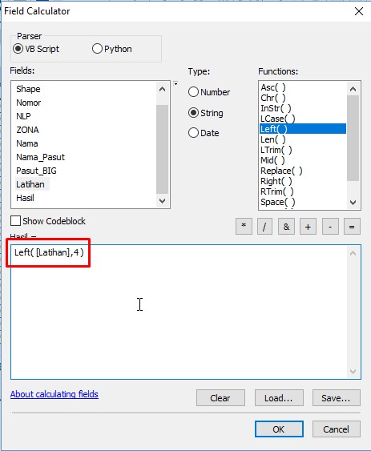Select the Replace( ) function
Screen dimensions: 371x451
pos(281,171)
